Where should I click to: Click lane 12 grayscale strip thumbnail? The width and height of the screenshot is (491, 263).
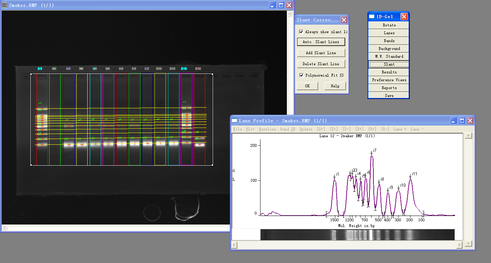click(357, 234)
